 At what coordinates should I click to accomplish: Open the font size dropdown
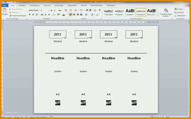coord(49,10)
